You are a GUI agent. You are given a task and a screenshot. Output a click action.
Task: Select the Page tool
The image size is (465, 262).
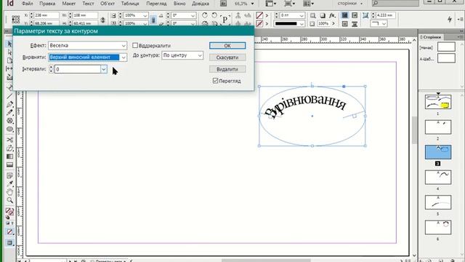pyautogui.click(x=9, y=60)
